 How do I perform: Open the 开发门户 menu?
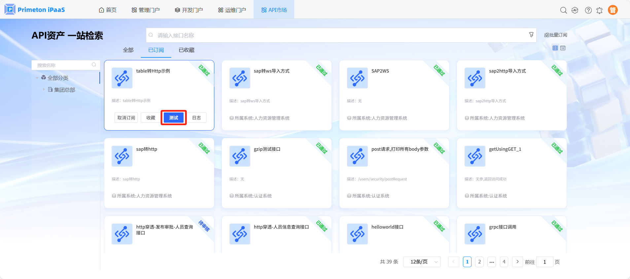pos(189,10)
